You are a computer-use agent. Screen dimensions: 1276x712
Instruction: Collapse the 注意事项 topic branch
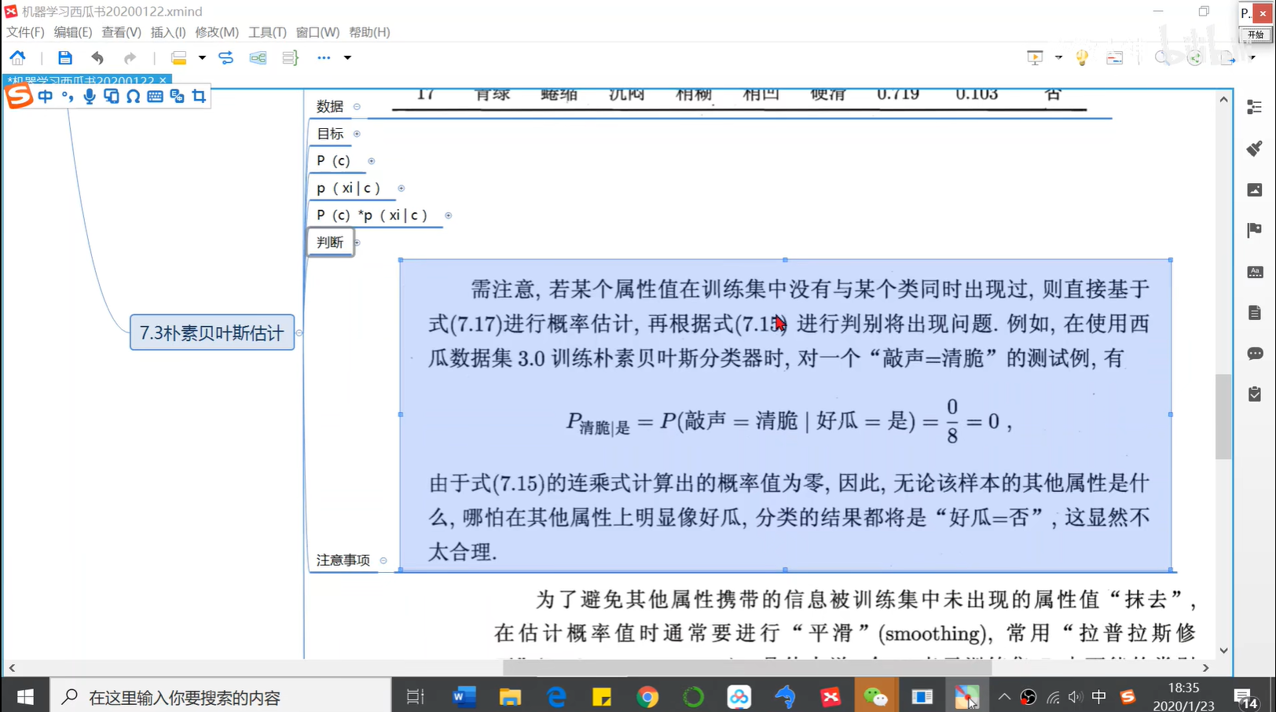(383, 560)
